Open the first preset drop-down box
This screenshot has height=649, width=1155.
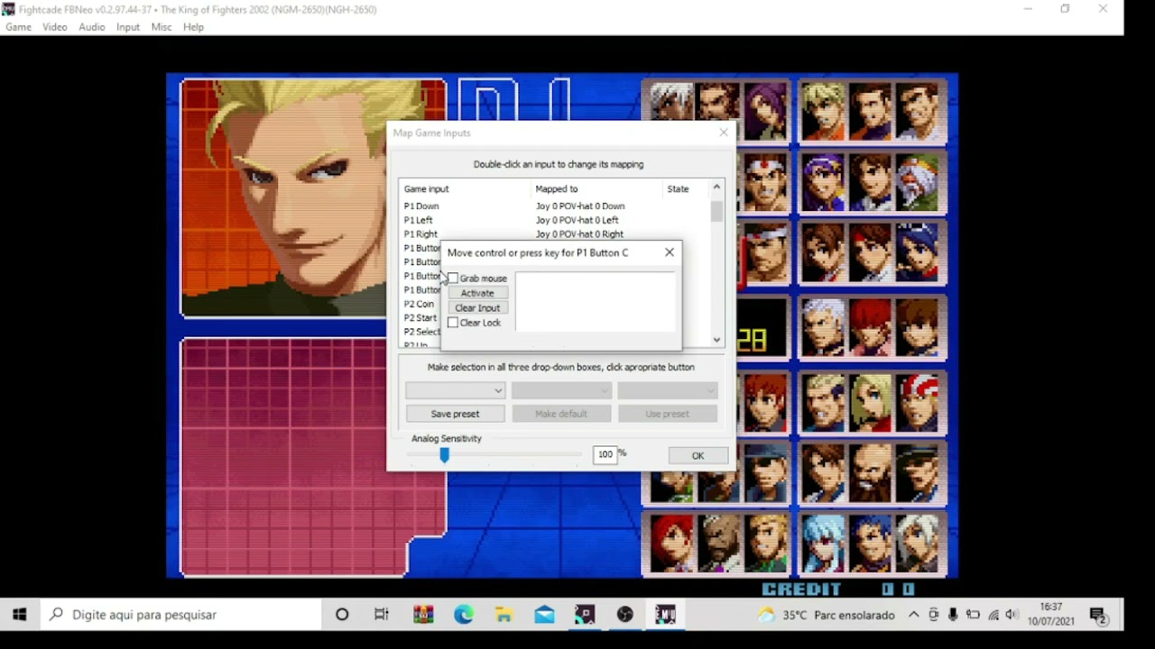(455, 390)
